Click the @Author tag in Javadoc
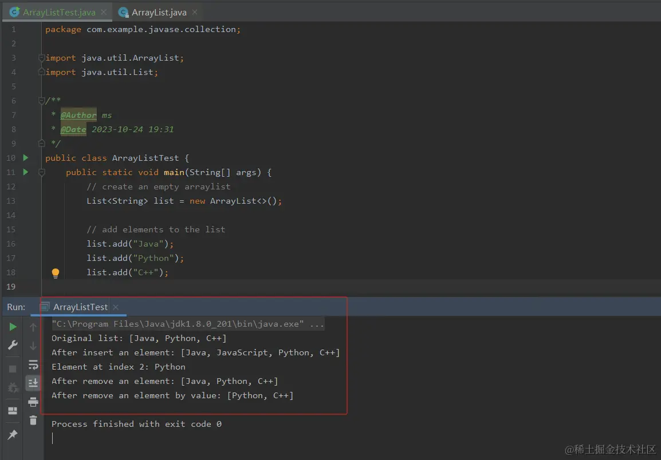Viewport: 661px width, 460px height. pyautogui.click(x=78, y=115)
